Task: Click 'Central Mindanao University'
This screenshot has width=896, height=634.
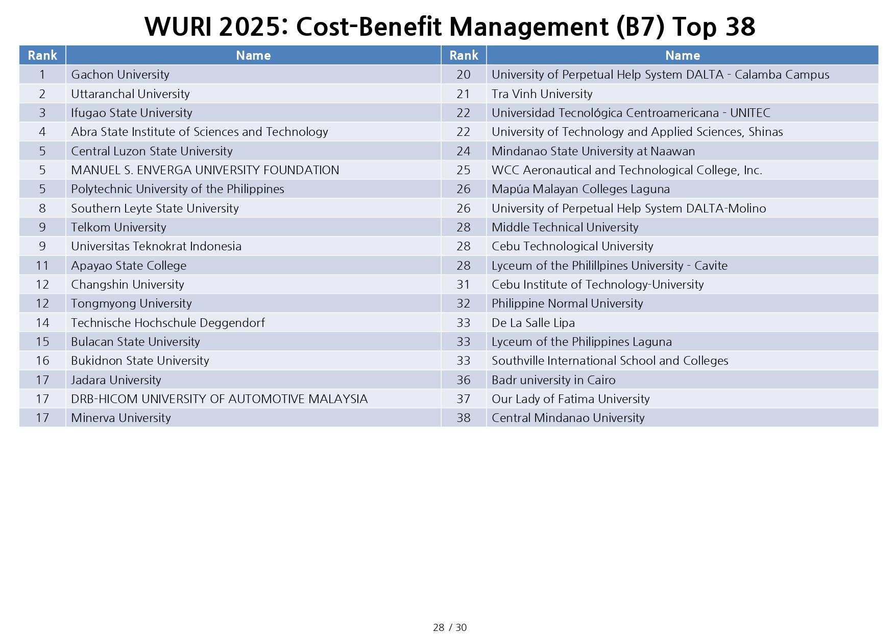Action: (568, 418)
